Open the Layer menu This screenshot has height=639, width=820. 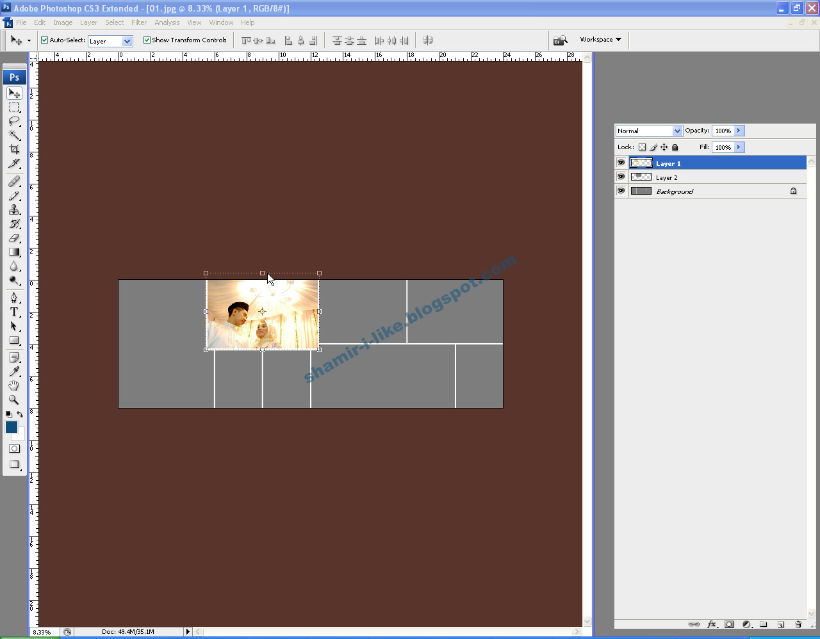[x=88, y=22]
